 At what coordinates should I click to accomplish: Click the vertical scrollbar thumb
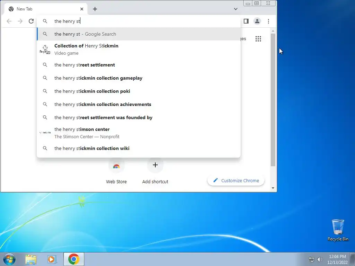(273, 100)
